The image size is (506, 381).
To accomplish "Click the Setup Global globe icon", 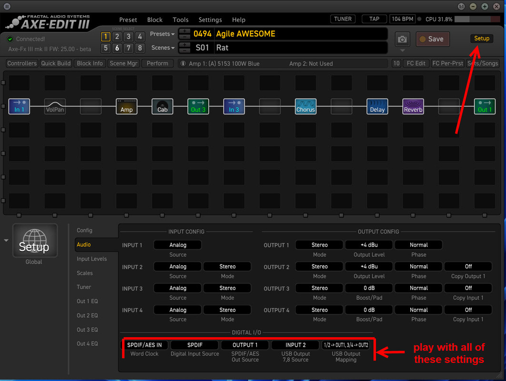I will click(35, 241).
